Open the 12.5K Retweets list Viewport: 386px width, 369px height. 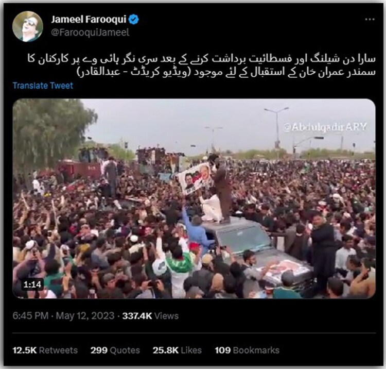pos(45,350)
